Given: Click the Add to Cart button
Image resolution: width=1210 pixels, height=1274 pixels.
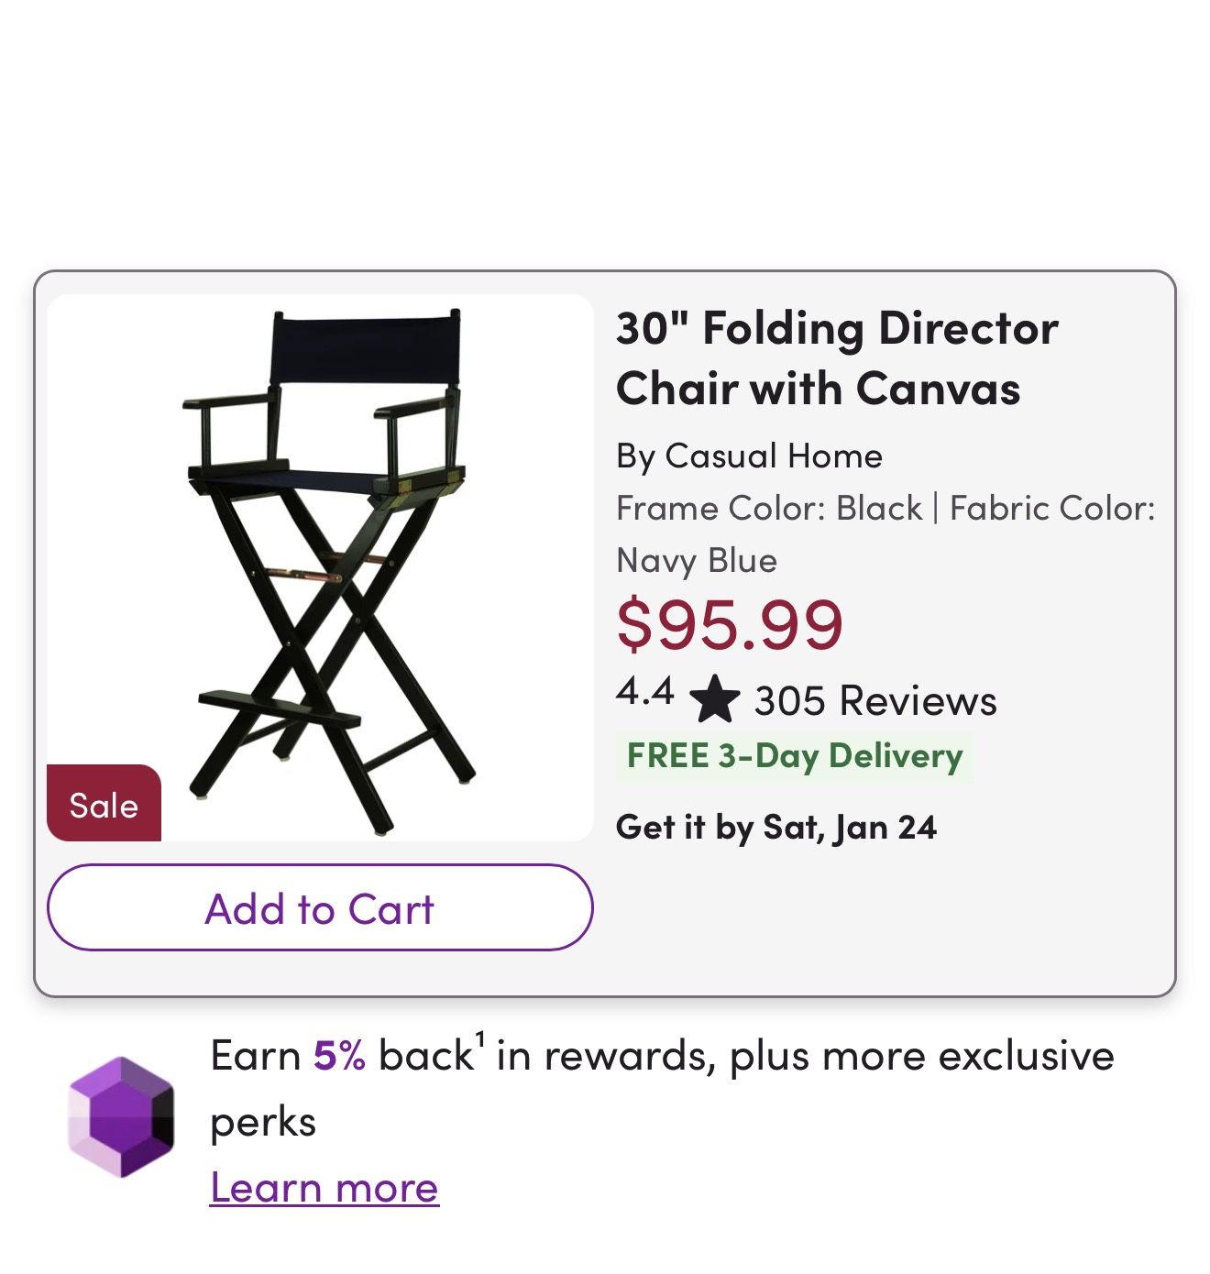Looking at the screenshot, I should [x=320, y=907].
